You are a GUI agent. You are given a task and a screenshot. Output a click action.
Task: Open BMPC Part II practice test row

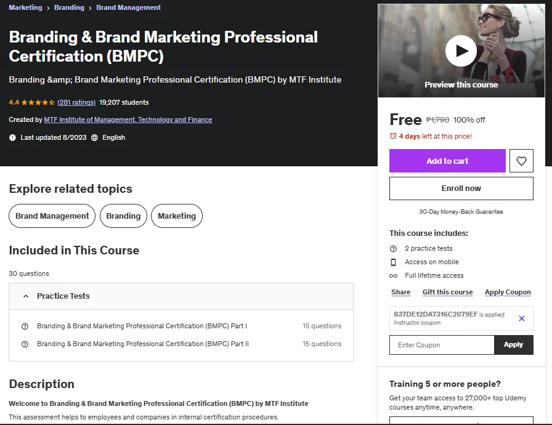coord(181,344)
